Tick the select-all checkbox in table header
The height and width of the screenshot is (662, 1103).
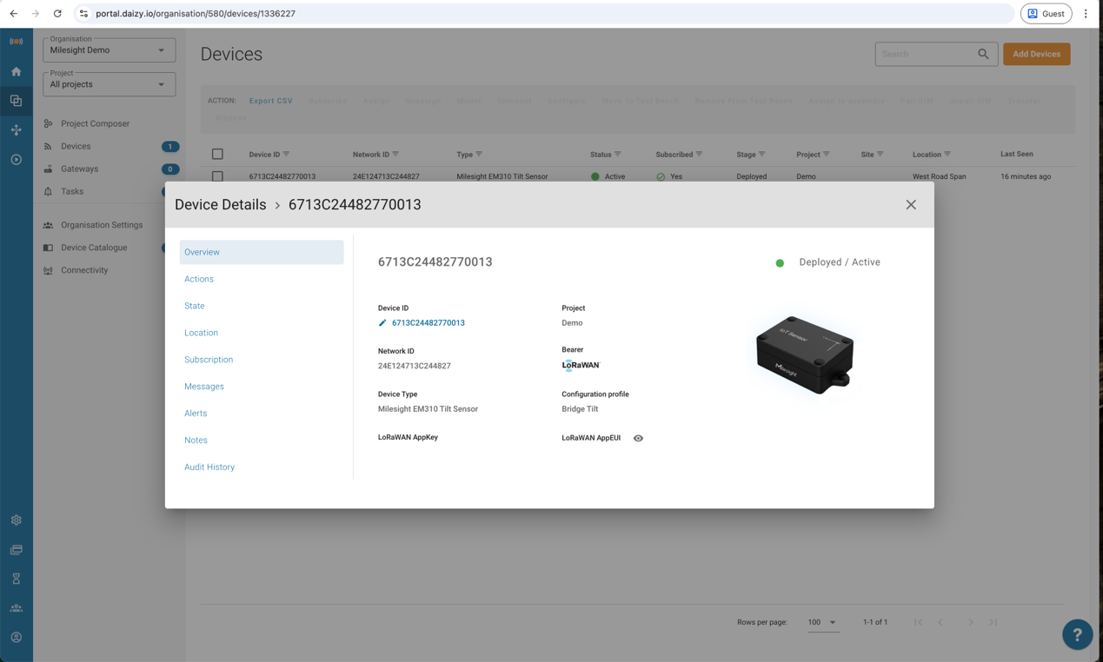tap(217, 155)
